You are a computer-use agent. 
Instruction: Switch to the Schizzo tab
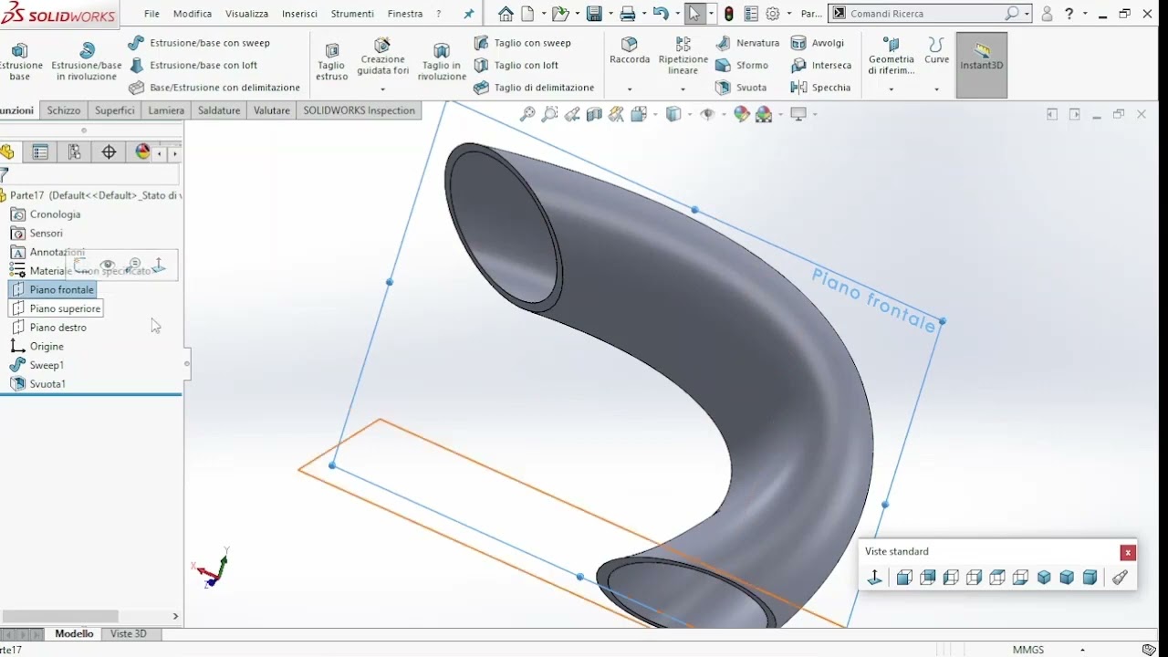[64, 110]
